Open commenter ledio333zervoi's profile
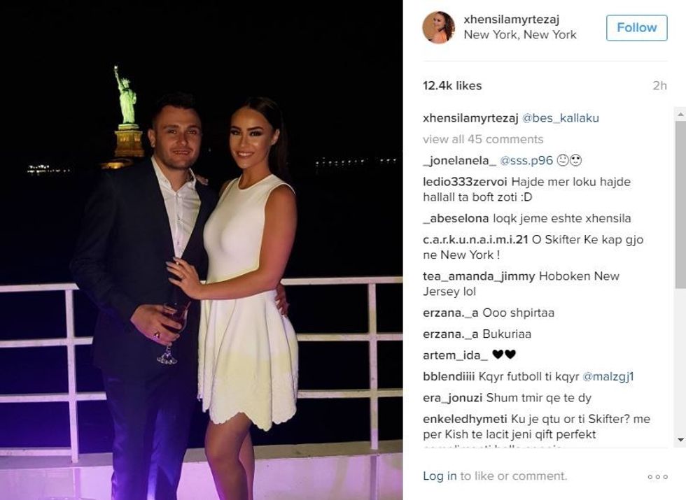The height and width of the screenshot is (500, 686). point(465,182)
